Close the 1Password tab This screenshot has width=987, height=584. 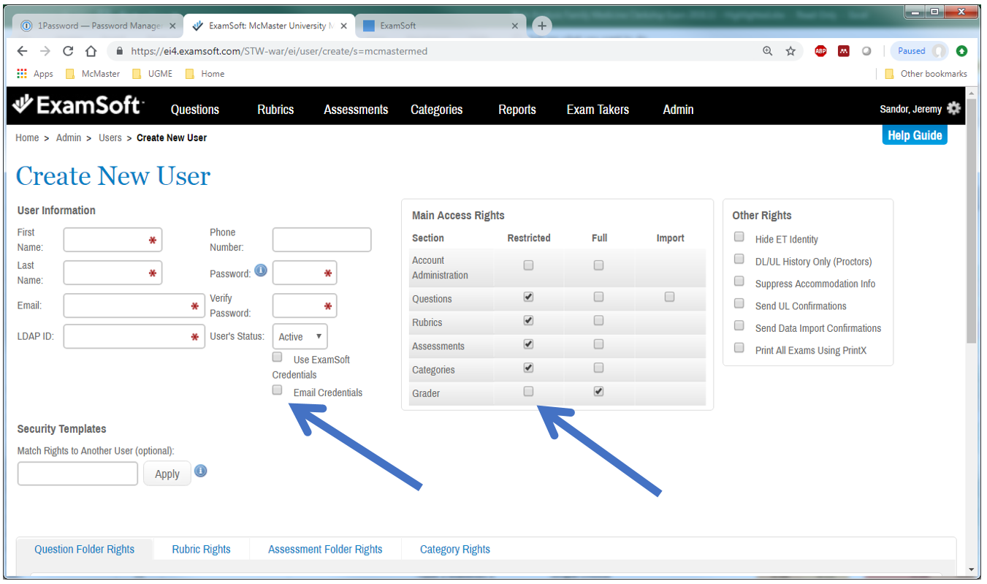pyautogui.click(x=172, y=26)
